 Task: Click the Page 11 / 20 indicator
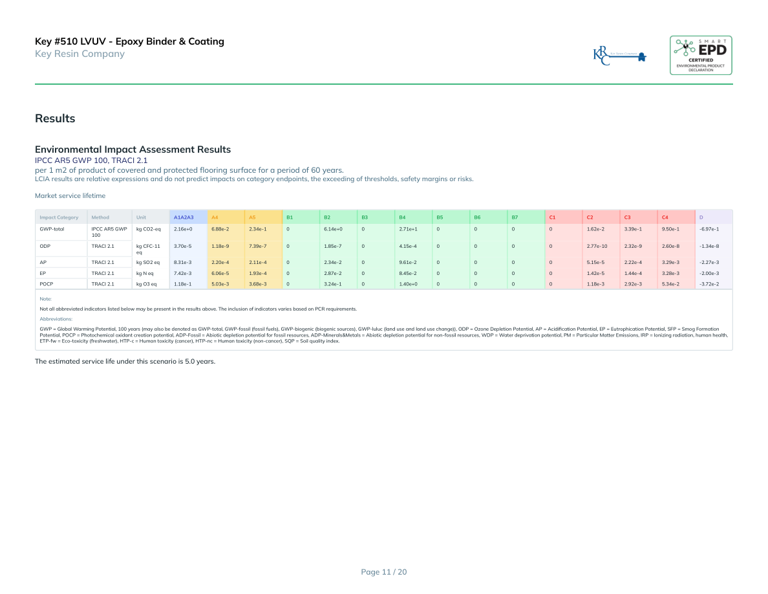(383, 572)
